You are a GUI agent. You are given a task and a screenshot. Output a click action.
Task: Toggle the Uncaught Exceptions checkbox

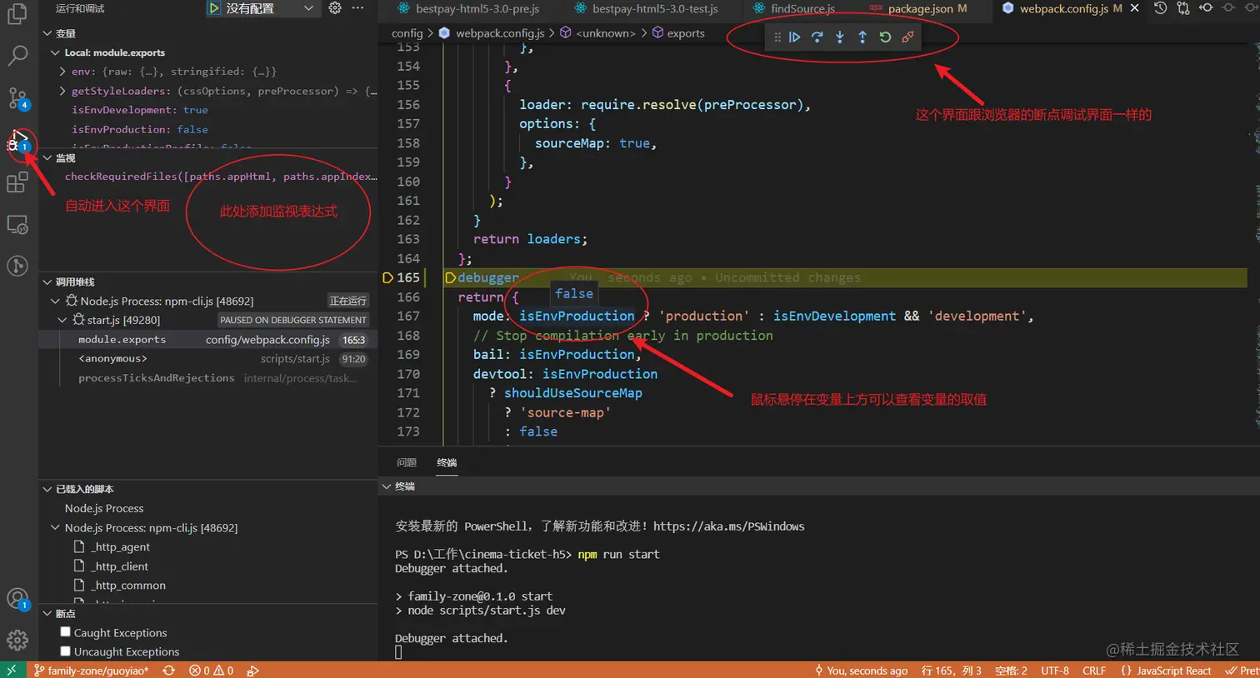pos(66,651)
